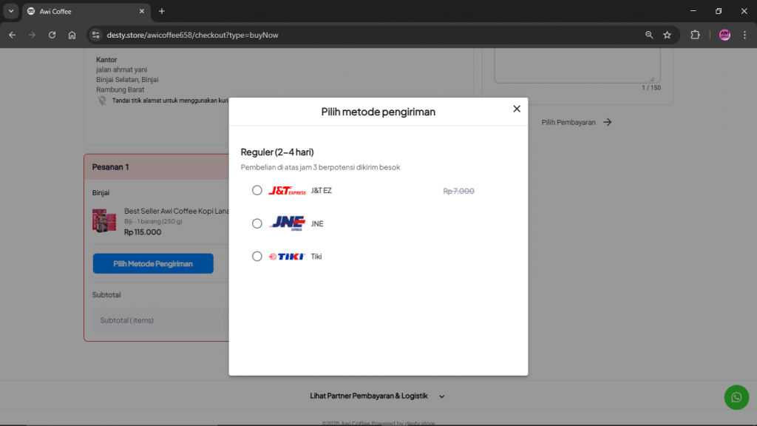Viewport: 757px width, 426px height.
Task: Open the Awi Coffee product thumbnail
Action: [x=104, y=220]
